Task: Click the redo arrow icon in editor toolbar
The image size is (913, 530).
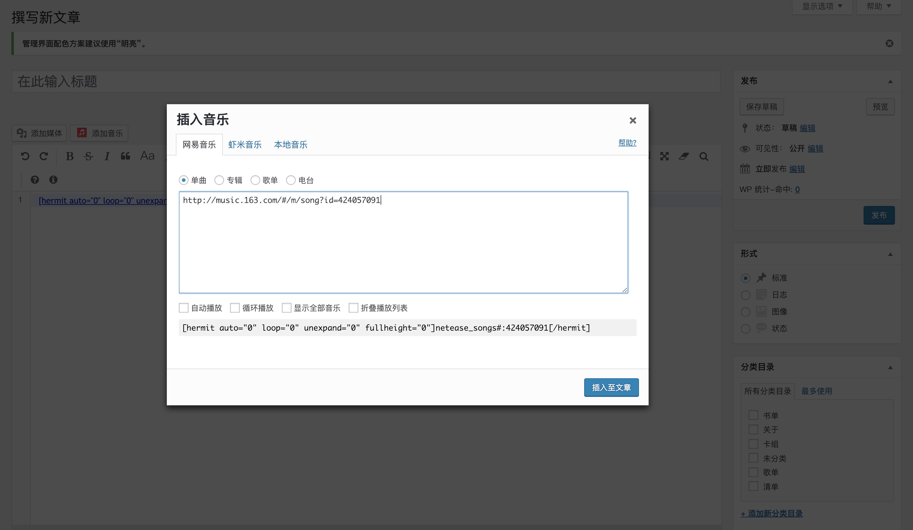Action: point(44,156)
